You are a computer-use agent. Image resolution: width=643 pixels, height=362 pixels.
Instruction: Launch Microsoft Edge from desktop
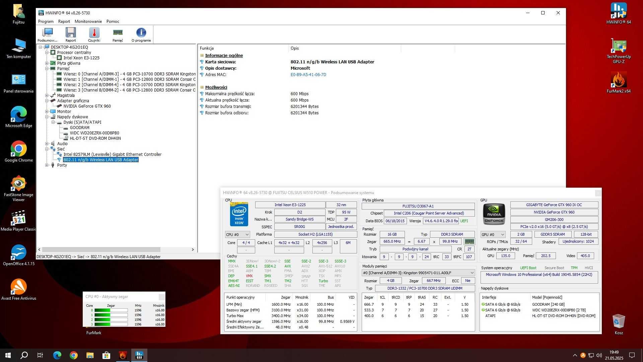[x=19, y=117]
